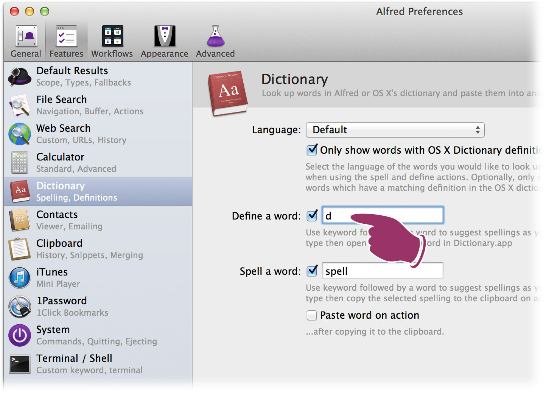Click the System power icon
Image resolution: width=546 pixels, height=394 pixels.
(20, 335)
